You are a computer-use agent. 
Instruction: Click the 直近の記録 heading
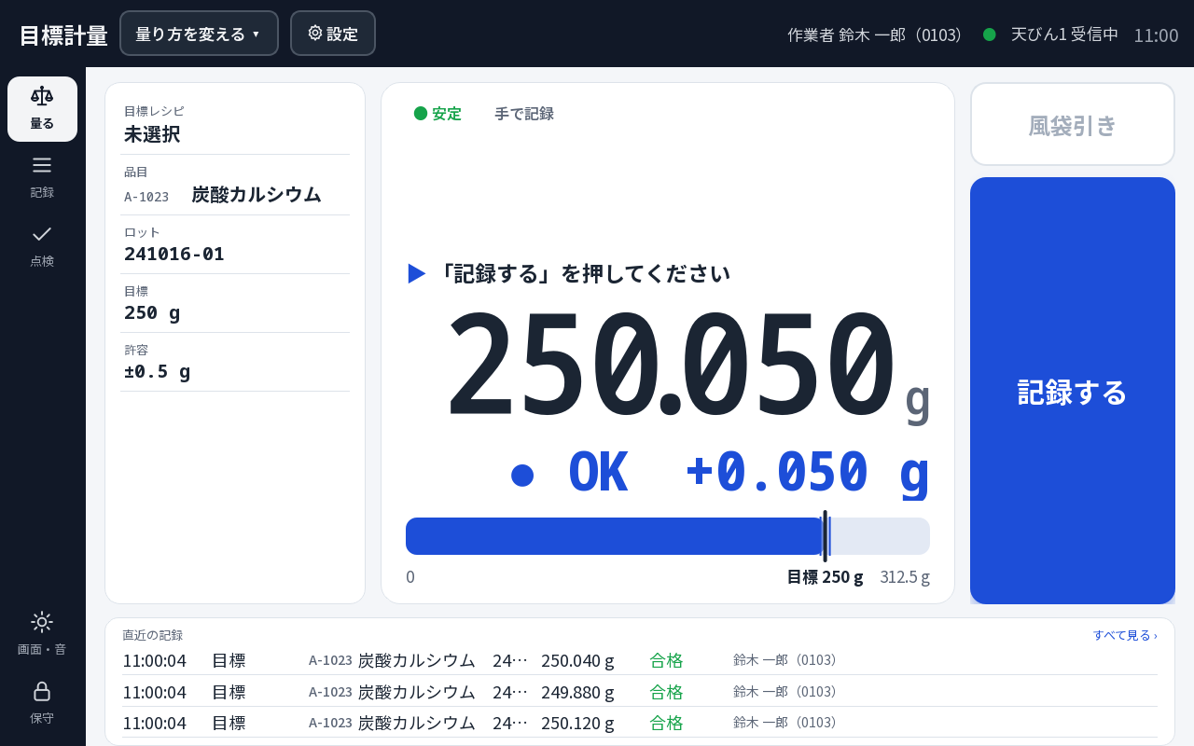coord(152,635)
